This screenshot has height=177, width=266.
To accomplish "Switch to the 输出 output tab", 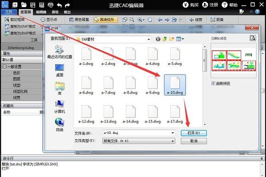I will point(67,12).
